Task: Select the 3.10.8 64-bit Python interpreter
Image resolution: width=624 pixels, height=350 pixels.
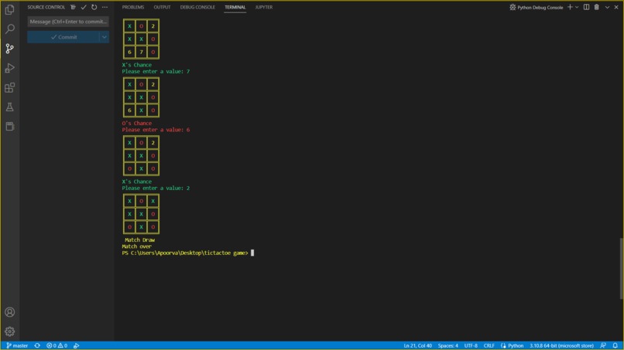Action: tap(561, 345)
